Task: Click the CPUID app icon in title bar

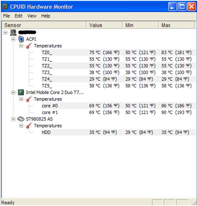Action: (5, 6)
